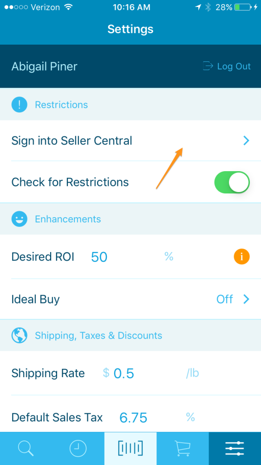Tap the globe icon for Shipping, Taxes & Discounts
The height and width of the screenshot is (465, 261).
[20, 335]
